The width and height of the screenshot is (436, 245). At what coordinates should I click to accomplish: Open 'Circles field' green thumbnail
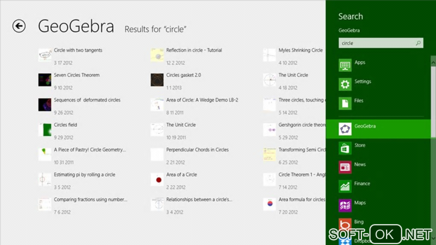(45, 130)
